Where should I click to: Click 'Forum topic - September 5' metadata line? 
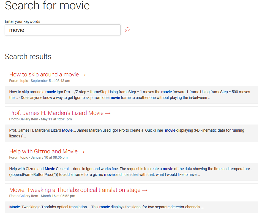point(40,81)
